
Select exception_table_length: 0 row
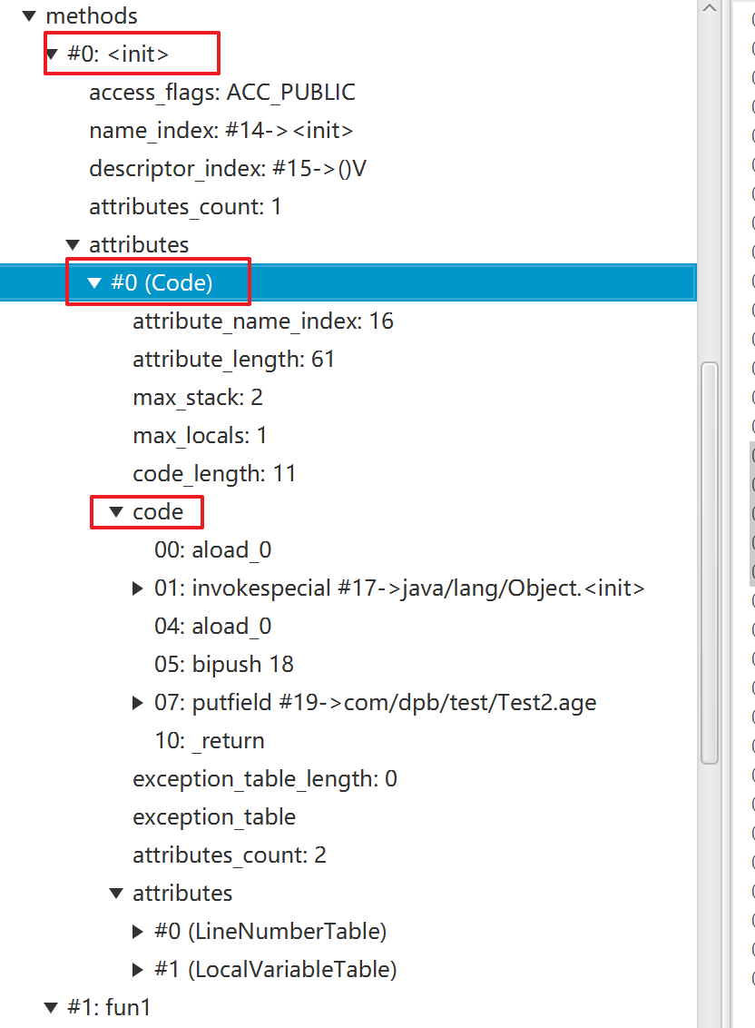click(x=265, y=779)
